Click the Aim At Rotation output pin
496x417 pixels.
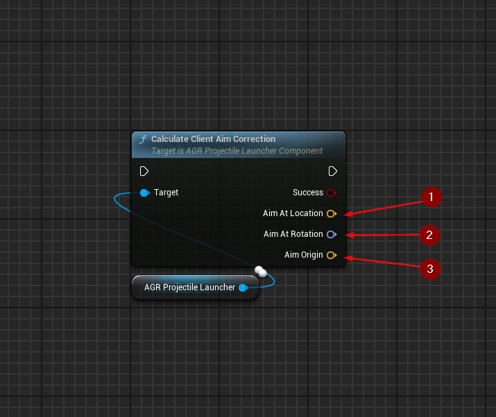(331, 234)
